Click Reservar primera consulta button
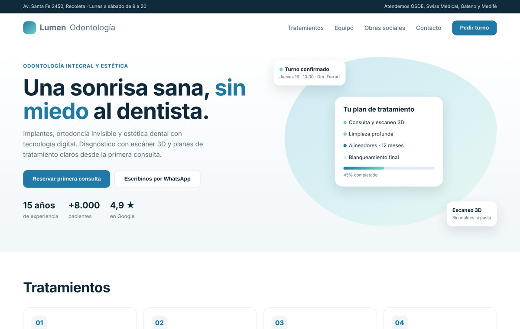 coord(66,179)
